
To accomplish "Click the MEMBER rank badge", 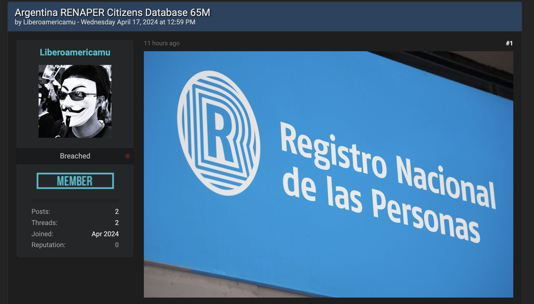I will click(x=75, y=181).
